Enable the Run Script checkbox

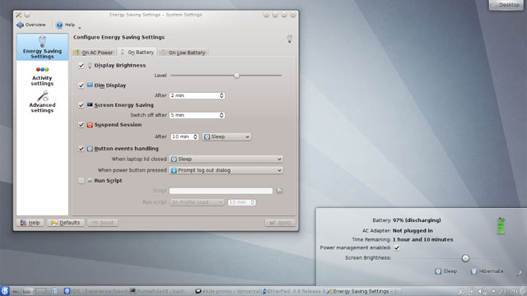coord(81,181)
